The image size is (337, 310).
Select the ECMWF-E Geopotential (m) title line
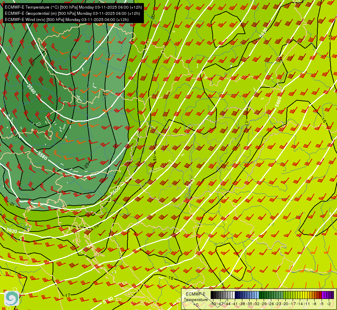(x=72, y=13)
